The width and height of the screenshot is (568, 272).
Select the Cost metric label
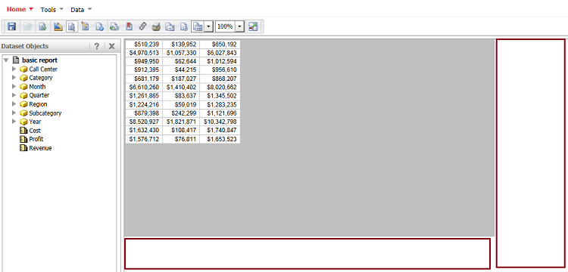[35, 131]
